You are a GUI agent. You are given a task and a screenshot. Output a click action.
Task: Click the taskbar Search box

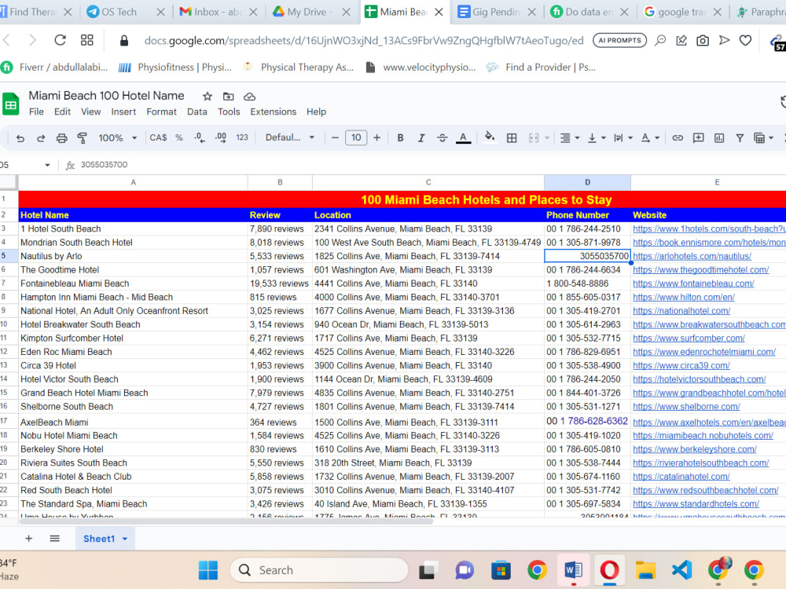pyautogui.click(x=319, y=570)
